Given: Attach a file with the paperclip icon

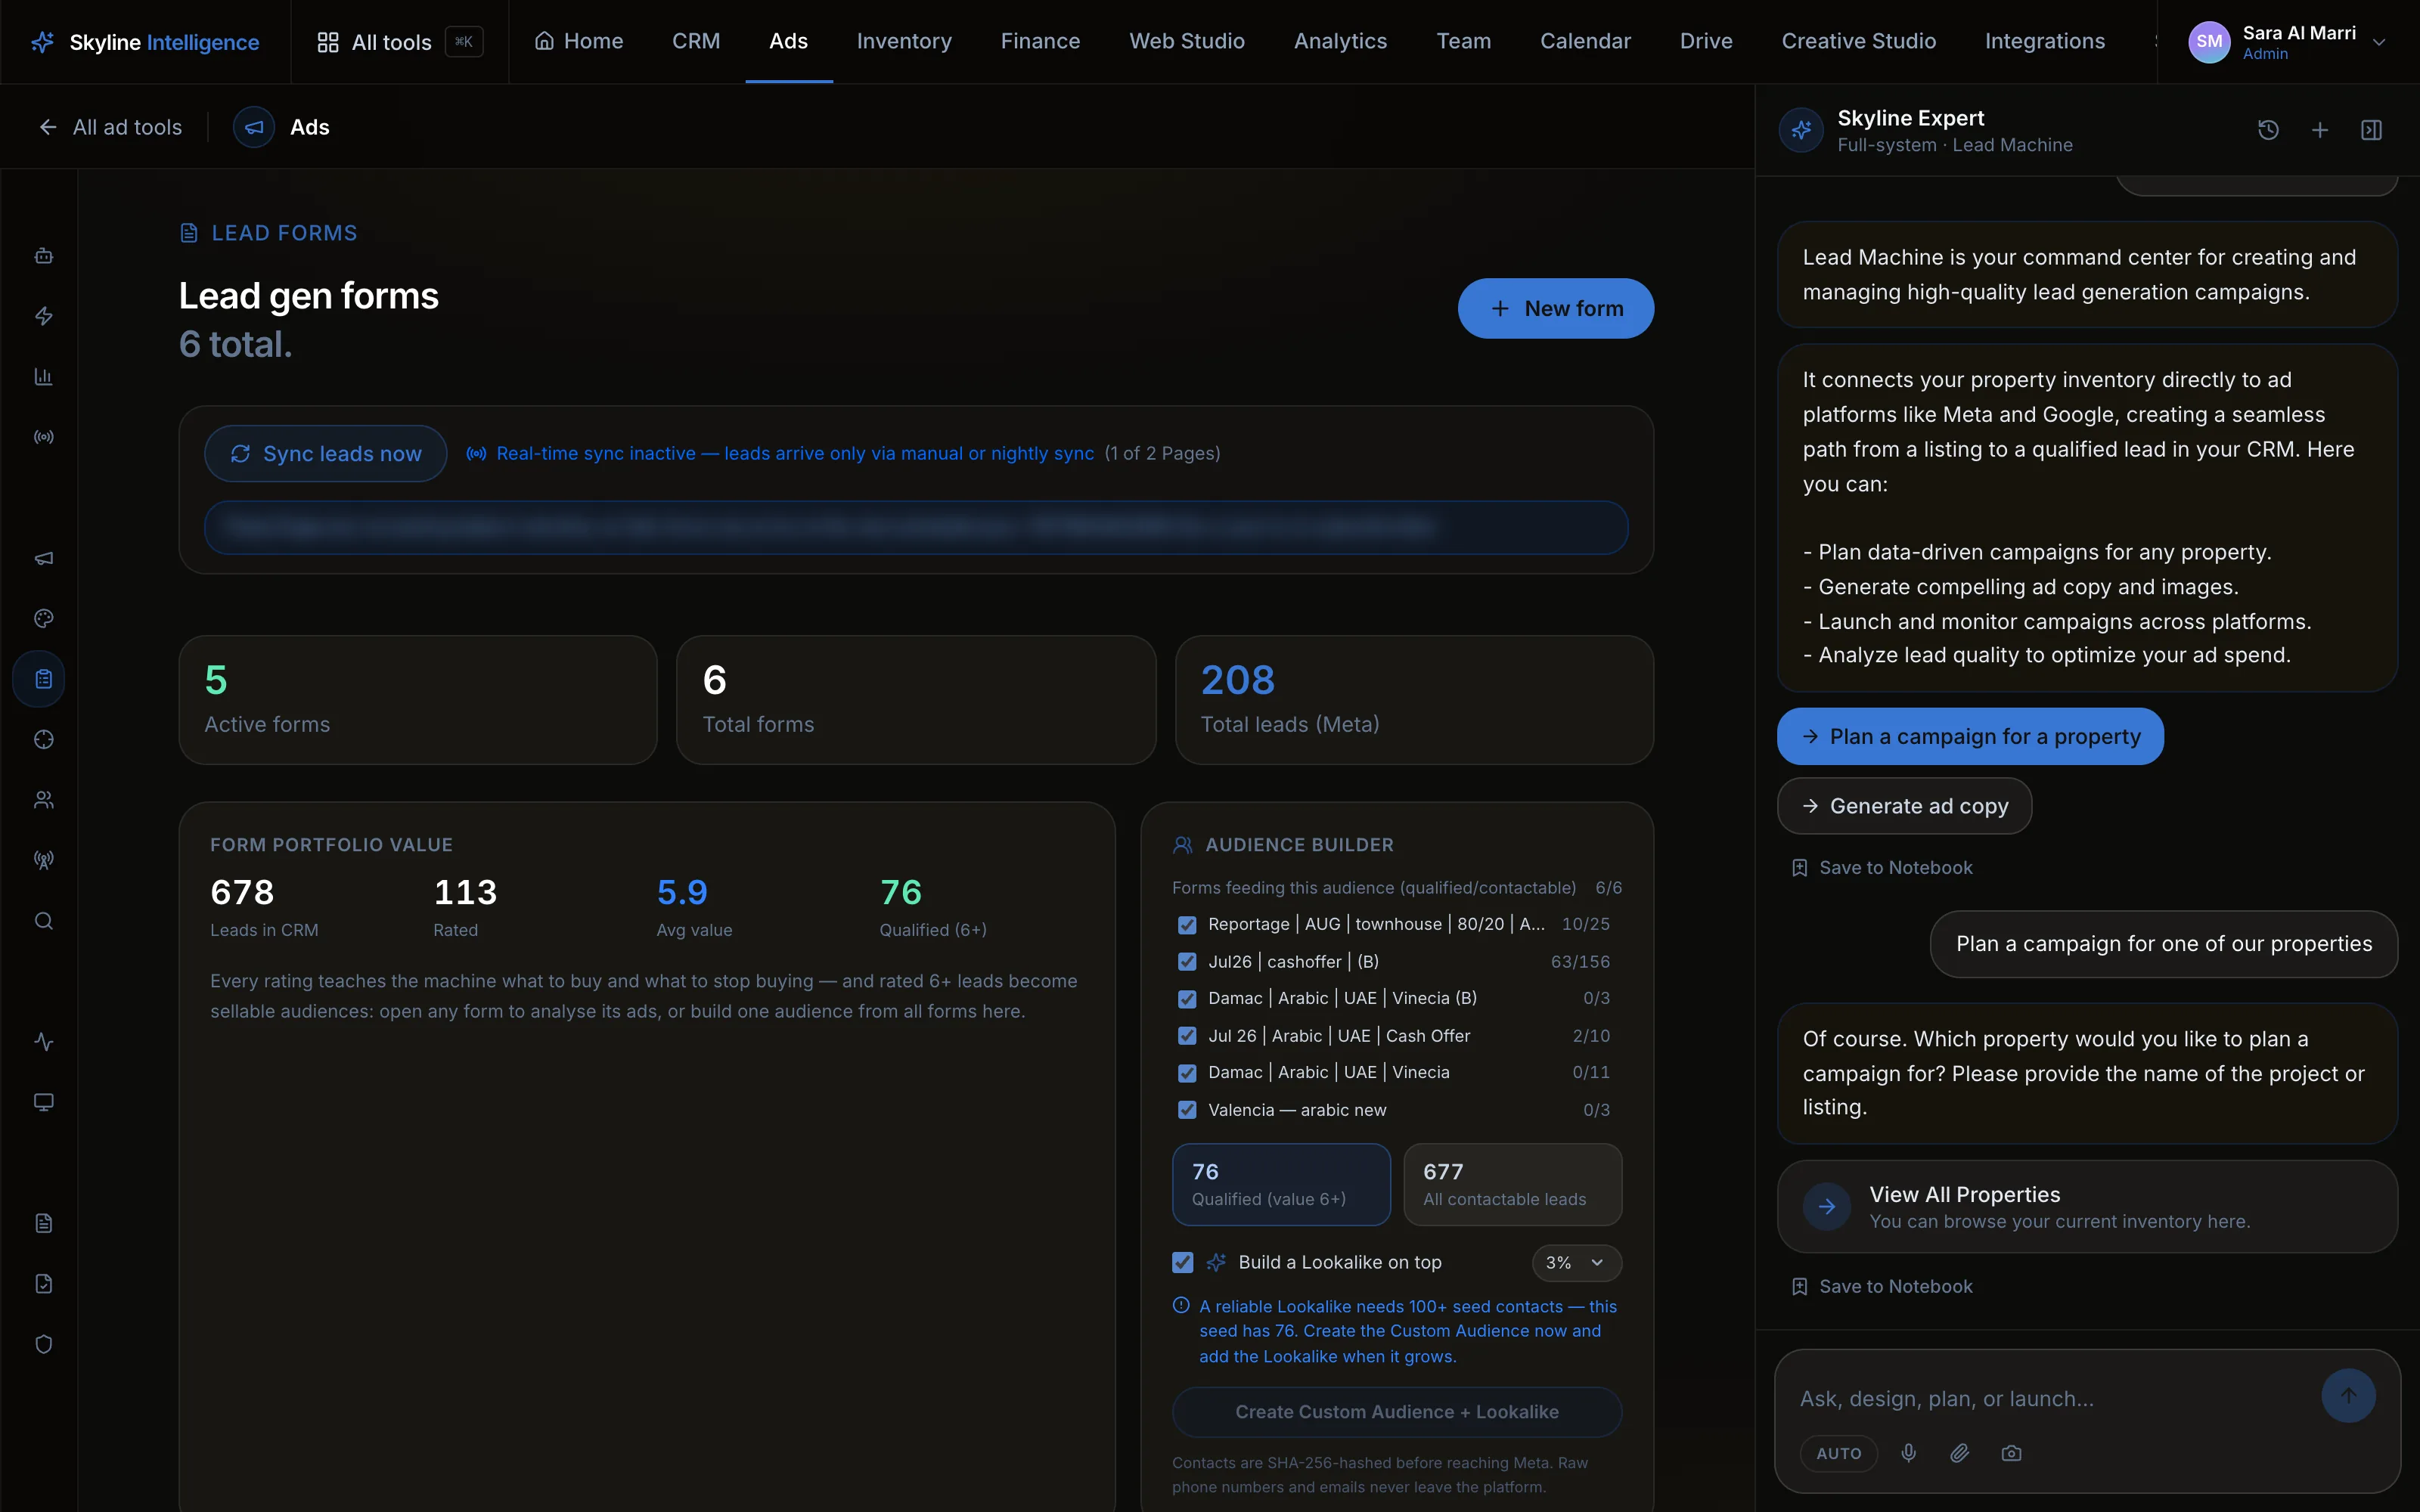Looking at the screenshot, I should (1960, 1453).
